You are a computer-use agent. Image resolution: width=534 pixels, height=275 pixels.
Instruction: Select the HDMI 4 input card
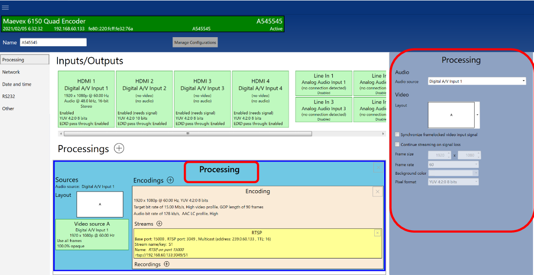click(x=261, y=99)
